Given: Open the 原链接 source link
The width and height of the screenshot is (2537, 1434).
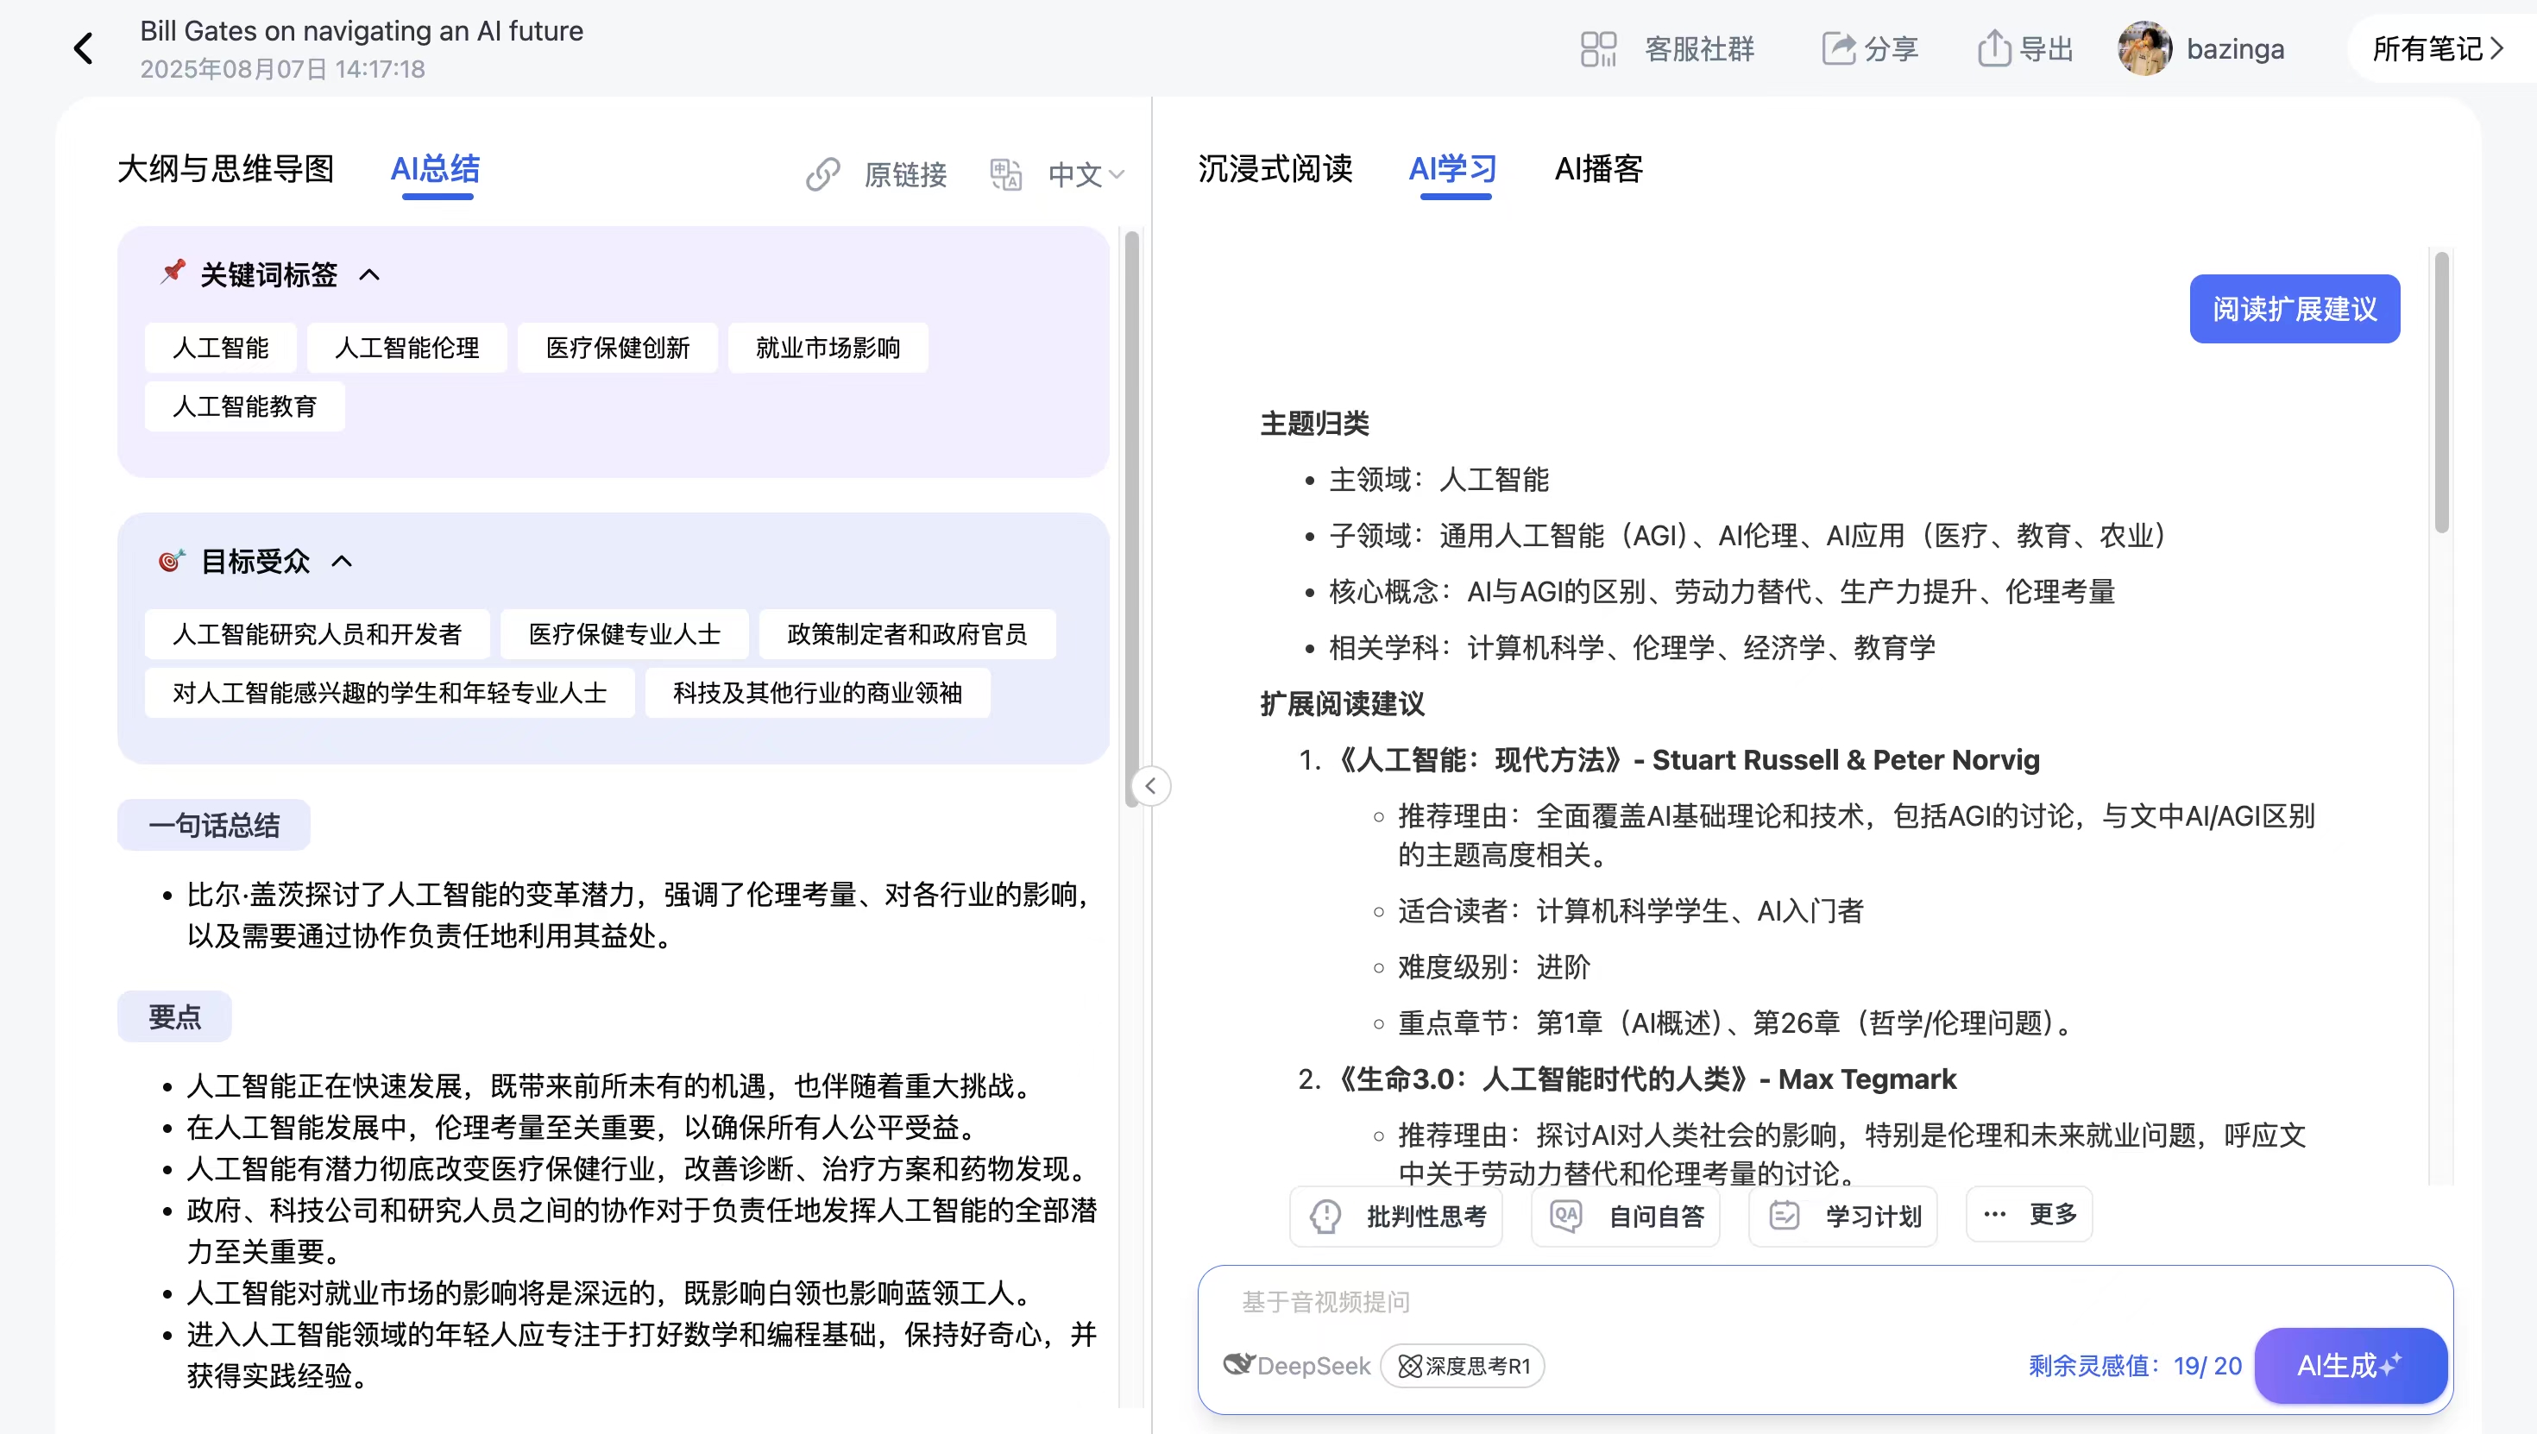Looking at the screenshot, I should (x=905, y=174).
